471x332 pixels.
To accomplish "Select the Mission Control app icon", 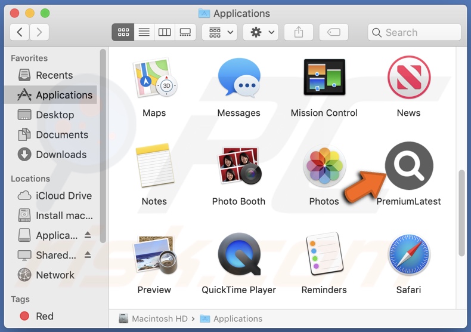I will tap(324, 77).
